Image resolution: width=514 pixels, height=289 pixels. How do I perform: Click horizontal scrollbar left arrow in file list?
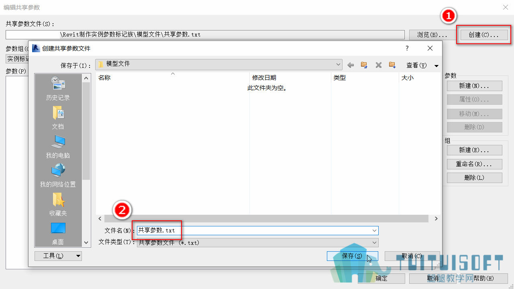[x=100, y=219]
